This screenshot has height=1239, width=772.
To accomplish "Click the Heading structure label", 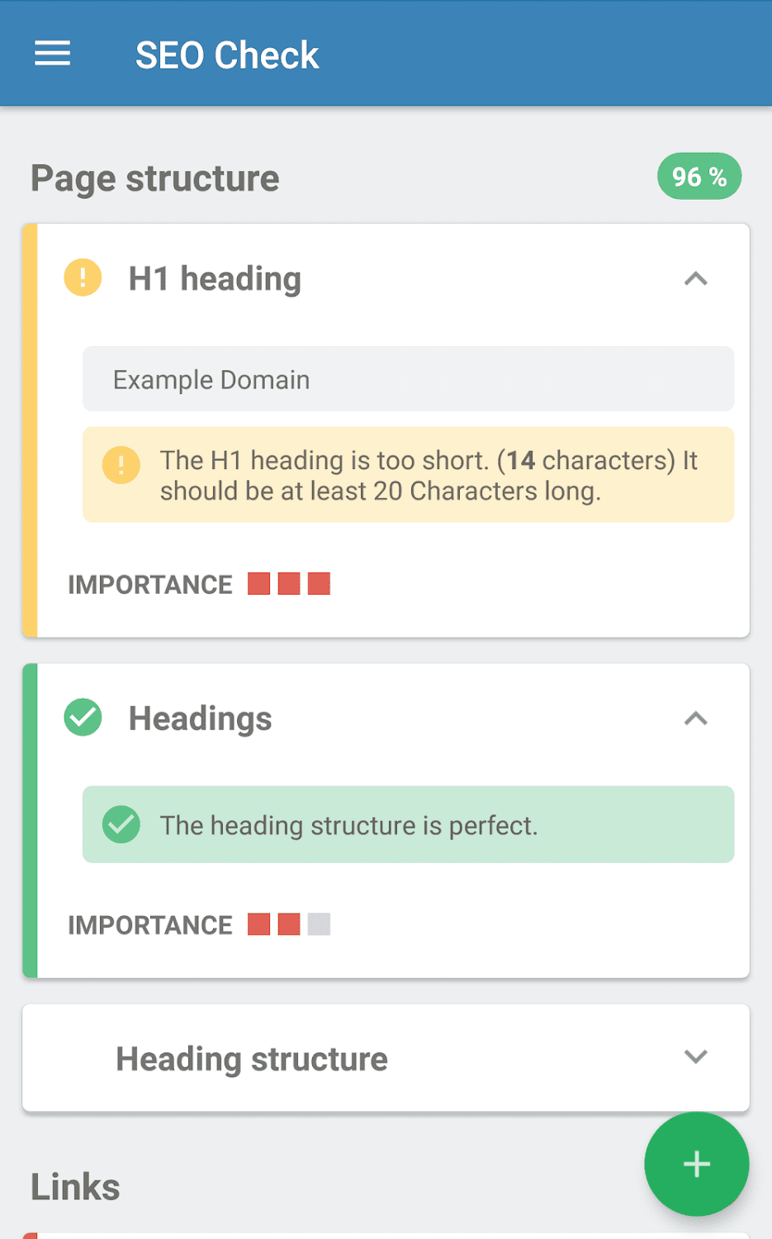I will [x=251, y=1059].
